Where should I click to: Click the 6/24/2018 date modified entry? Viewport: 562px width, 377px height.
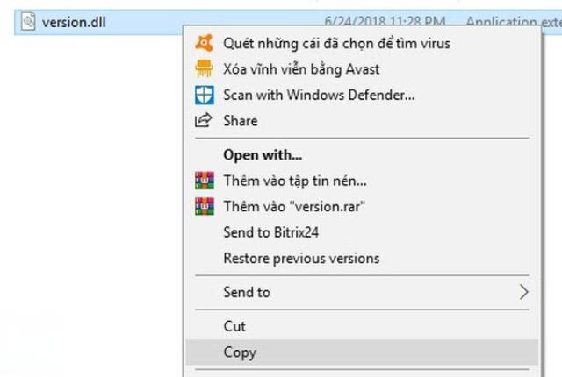pyautogui.click(x=385, y=21)
